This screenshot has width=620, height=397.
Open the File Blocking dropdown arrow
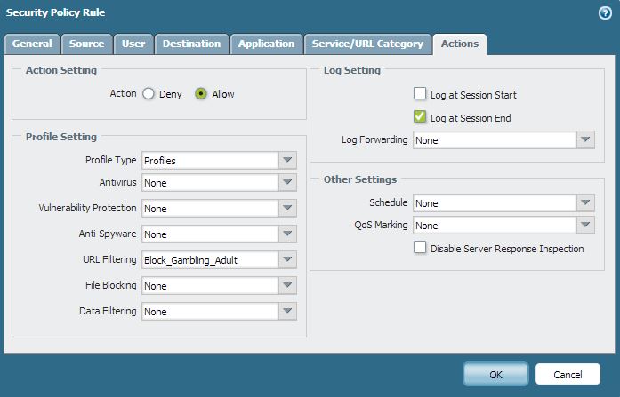pyautogui.click(x=287, y=285)
